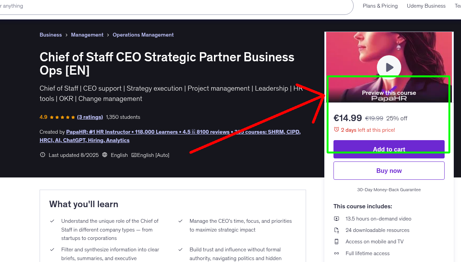Click the Add to cart button
This screenshot has width=461, height=262.
(x=389, y=149)
